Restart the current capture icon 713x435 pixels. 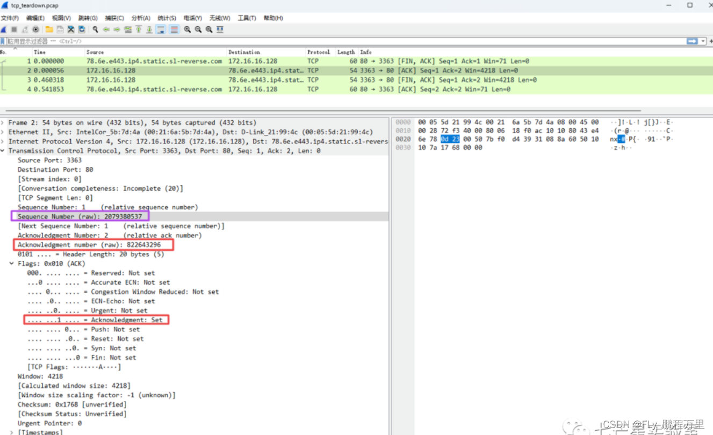pyautogui.click(x=25, y=30)
